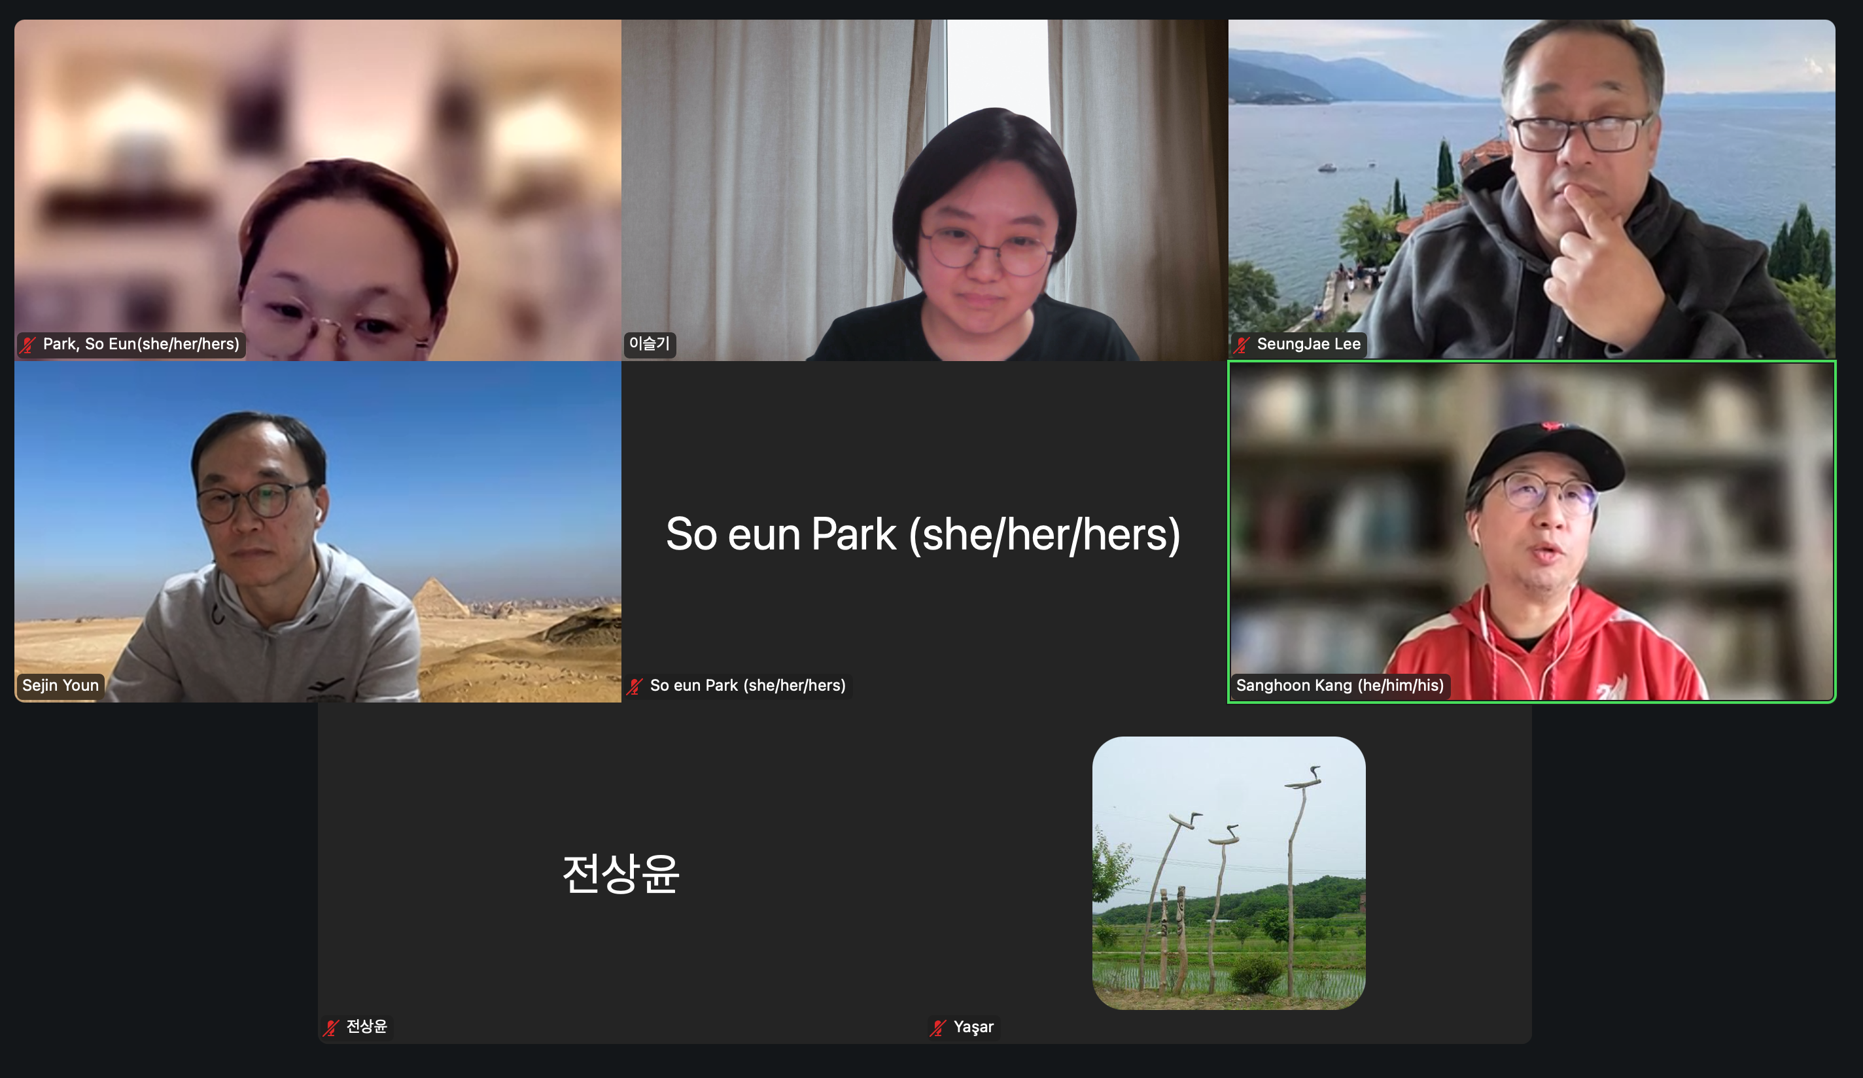Click muted mic icon beside 전상윤 label
Screen dimensions: 1863x1078
coord(331,1027)
